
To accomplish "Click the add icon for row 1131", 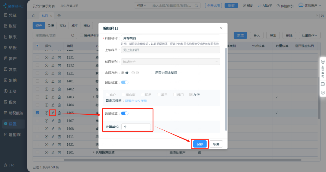I will coord(46,57).
